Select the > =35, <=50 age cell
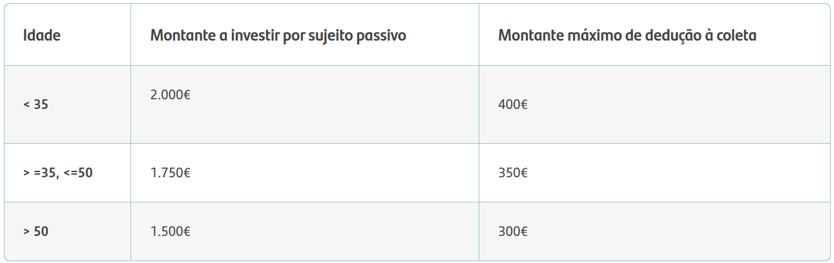834x263 pixels. [58, 173]
